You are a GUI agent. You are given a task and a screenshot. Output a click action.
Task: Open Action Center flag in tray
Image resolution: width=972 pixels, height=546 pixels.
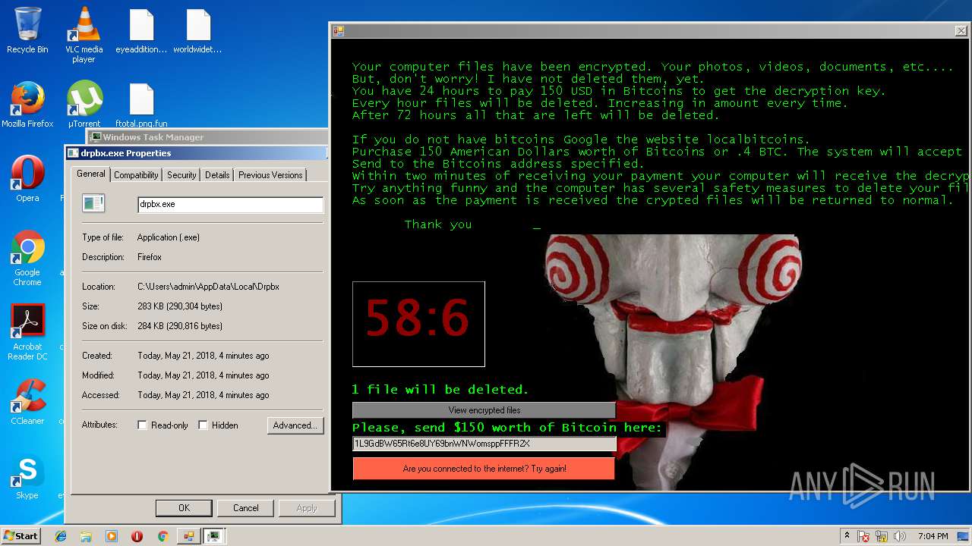(x=864, y=536)
